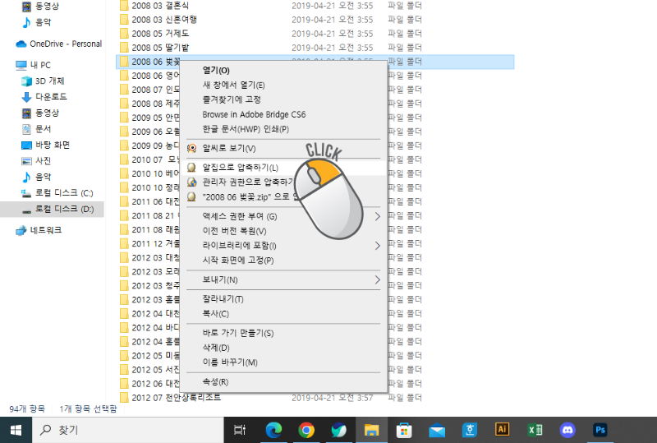Screen dimensions: 657x443
Task: Open Discord from the taskbar
Action: coord(567,430)
